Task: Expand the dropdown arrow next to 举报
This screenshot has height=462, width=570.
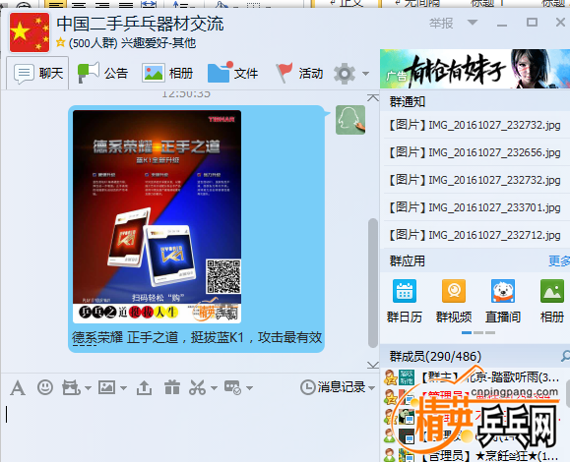Action: tap(473, 23)
